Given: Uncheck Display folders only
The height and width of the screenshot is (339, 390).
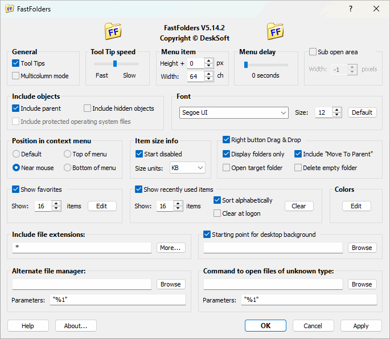Looking at the screenshot, I should coord(227,154).
